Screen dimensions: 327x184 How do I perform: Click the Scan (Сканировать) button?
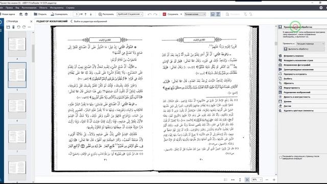[x=59, y=14]
